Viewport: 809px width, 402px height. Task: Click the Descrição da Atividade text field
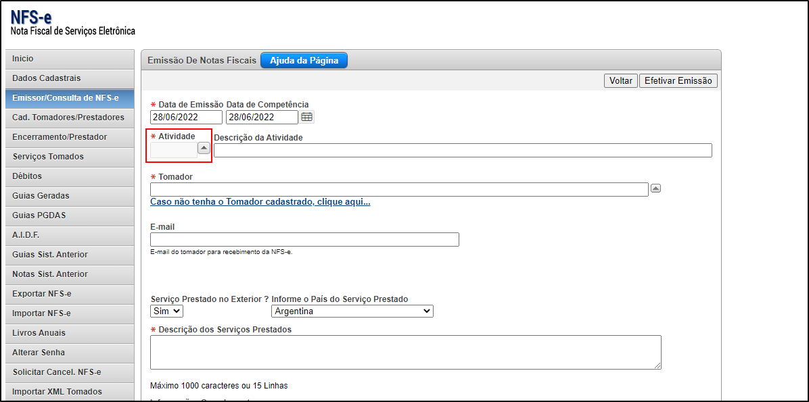tap(463, 150)
